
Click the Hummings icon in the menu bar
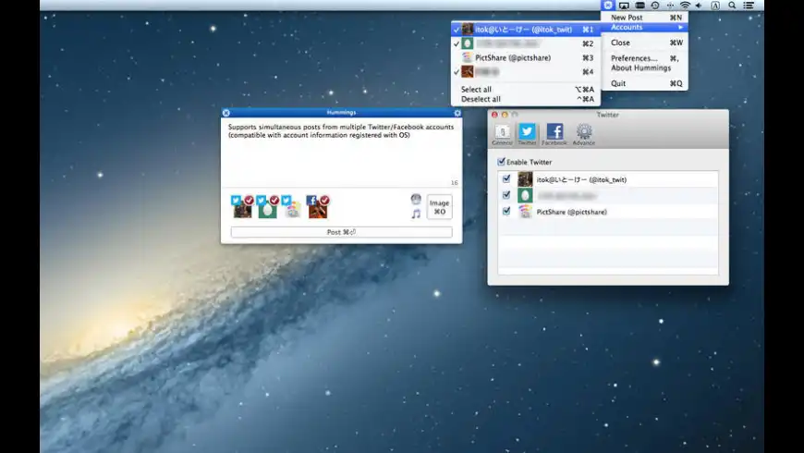coord(607,6)
